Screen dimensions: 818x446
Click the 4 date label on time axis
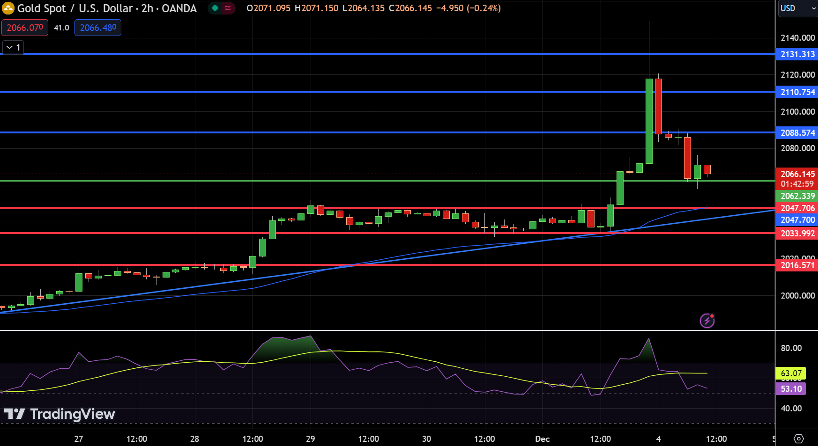pos(658,439)
